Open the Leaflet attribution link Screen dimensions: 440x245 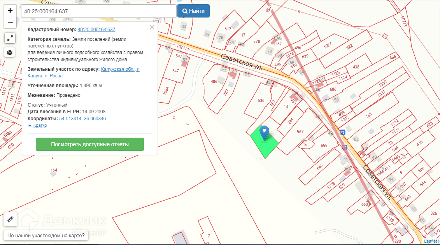pyautogui.click(x=430, y=241)
